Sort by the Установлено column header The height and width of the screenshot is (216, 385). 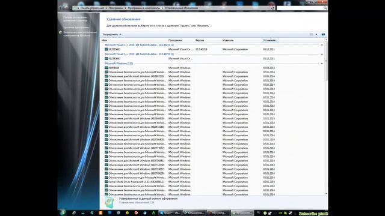(270, 40)
